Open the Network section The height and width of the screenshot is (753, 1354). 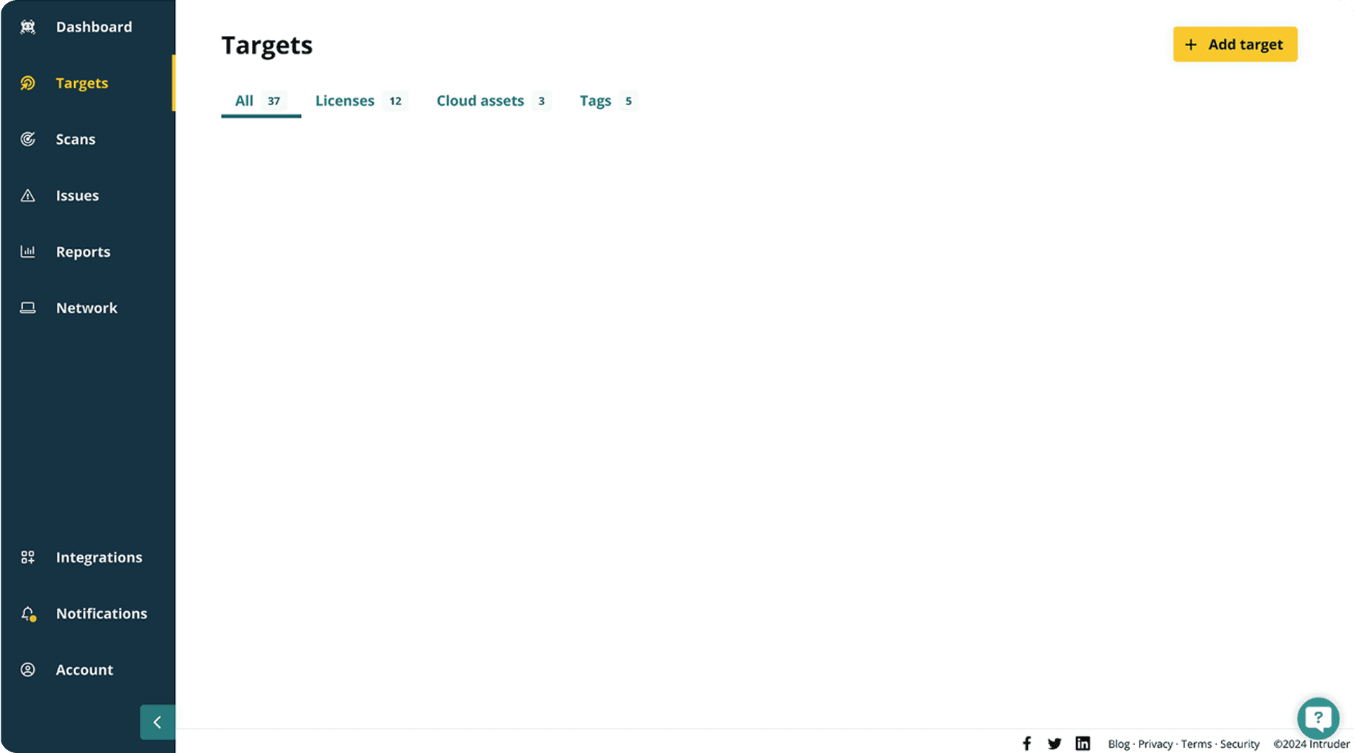tap(86, 308)
